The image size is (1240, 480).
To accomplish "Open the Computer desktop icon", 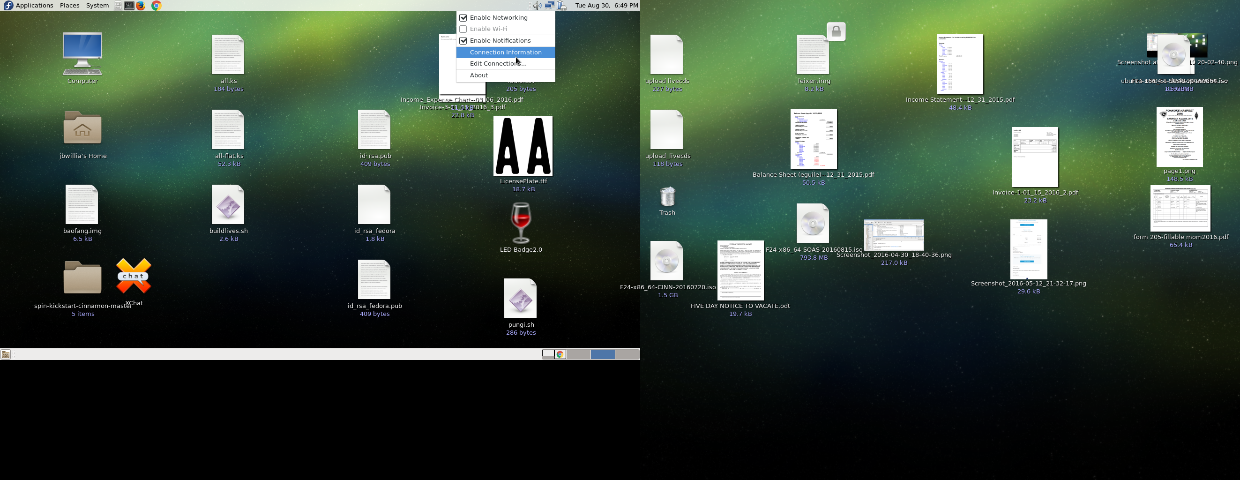I will [82, 53].
